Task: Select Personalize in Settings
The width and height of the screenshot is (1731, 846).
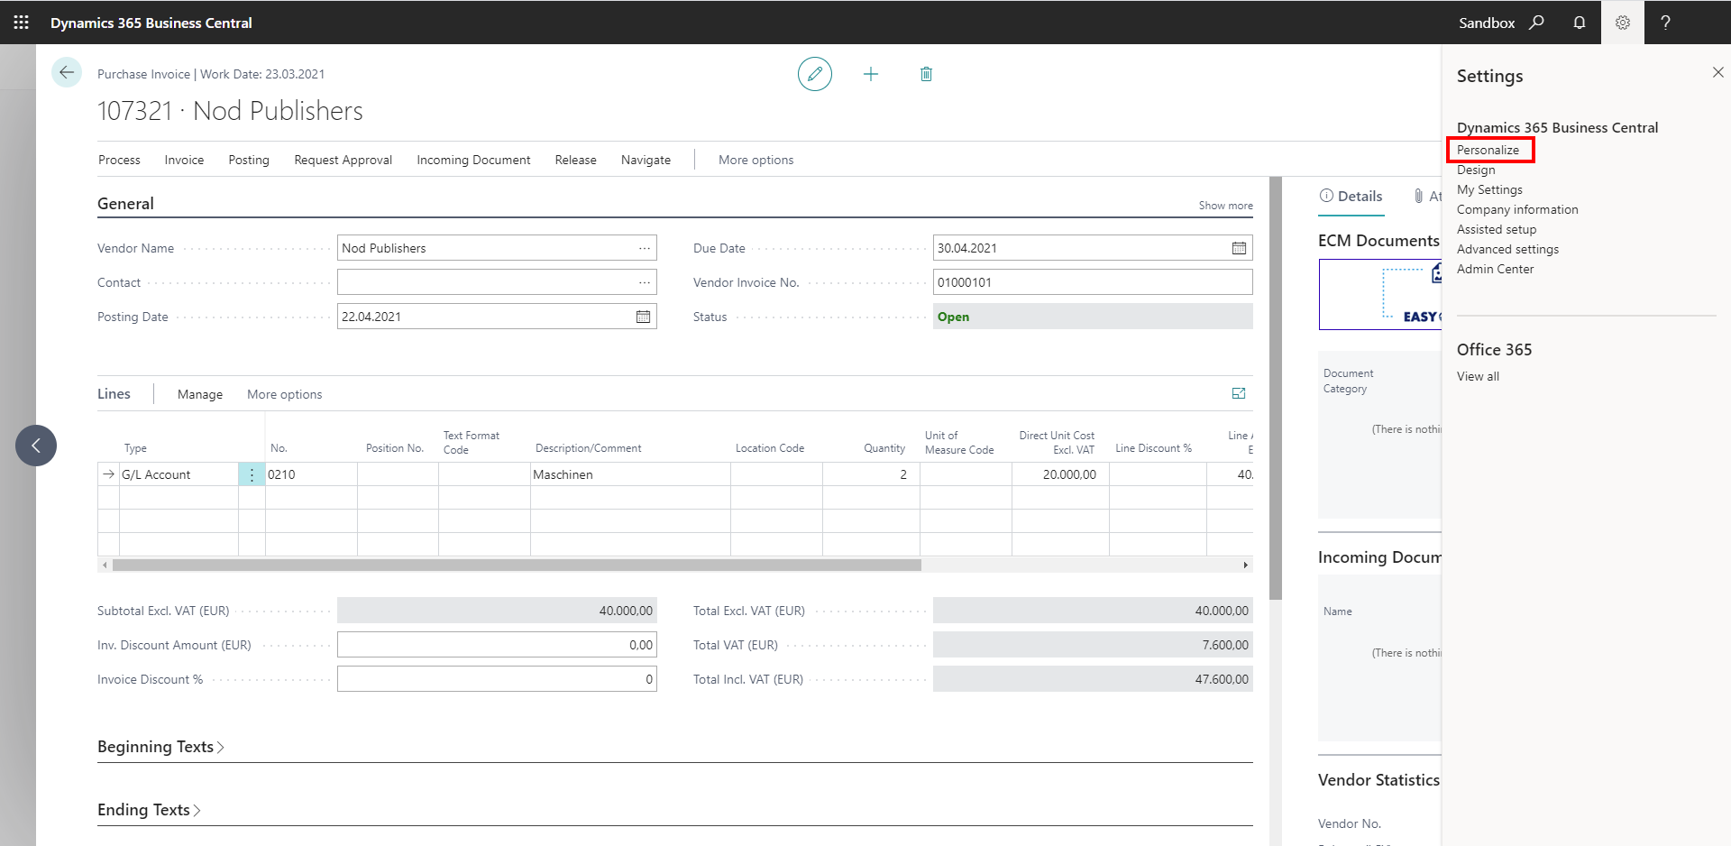Action: (1488, 150)
